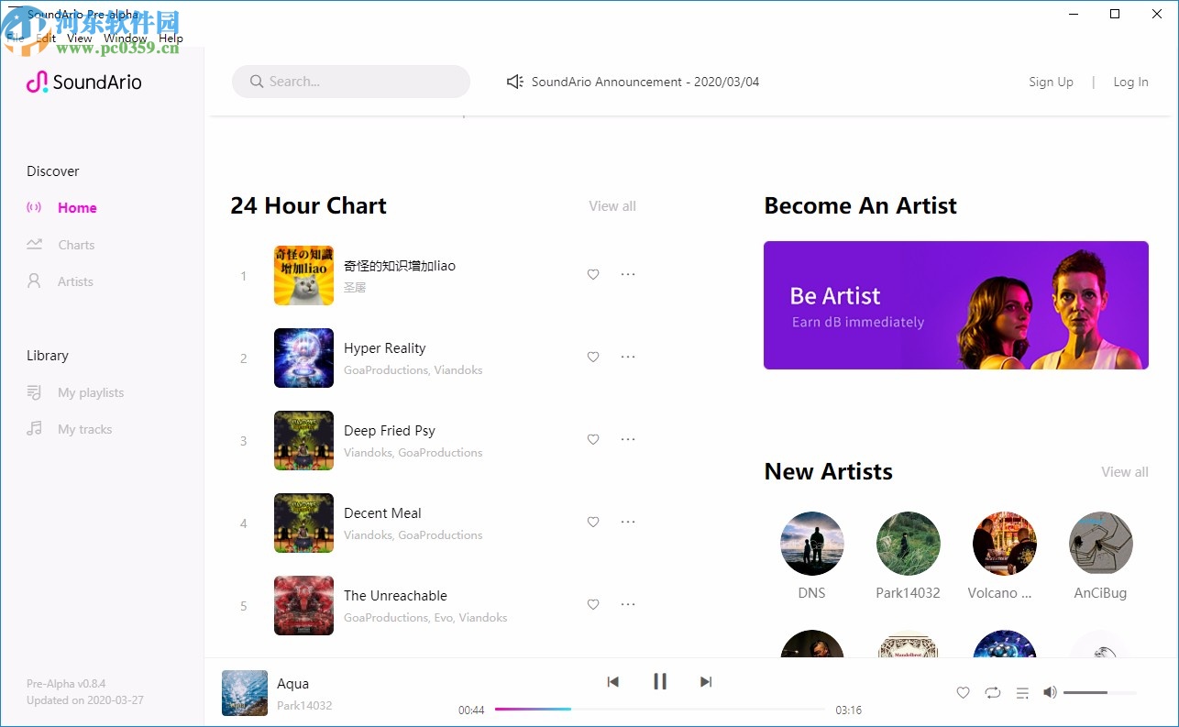
Task: Click the GoaProductions, Evo, Viandoks artist line
Action: pyautogui.click(x=425, y=618)
